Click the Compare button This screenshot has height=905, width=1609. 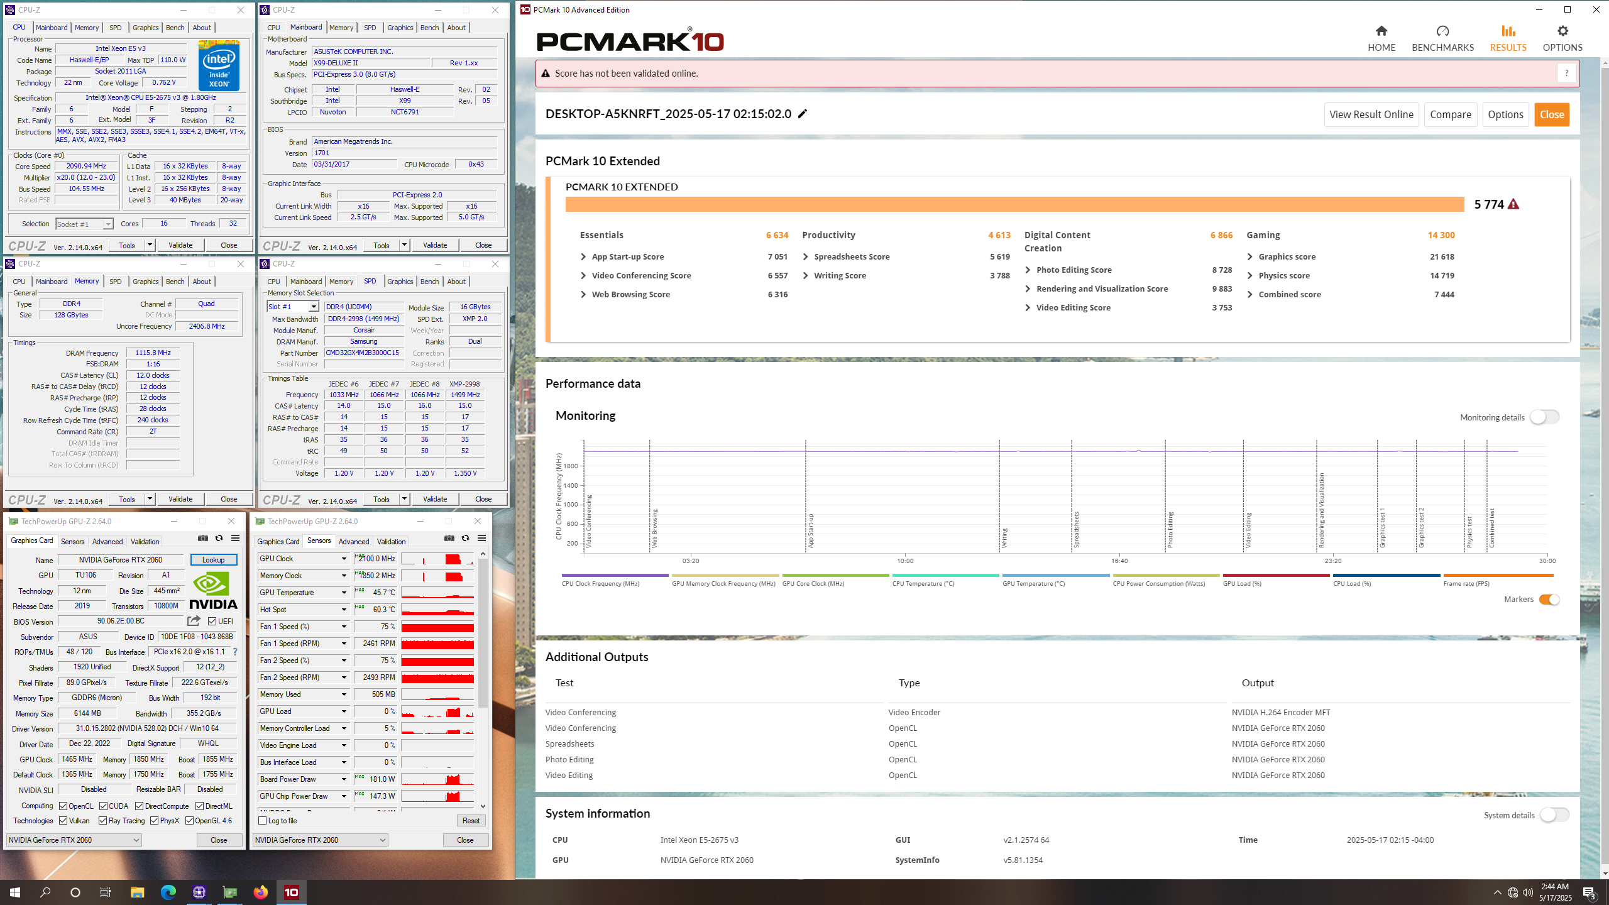[1451, 114]
